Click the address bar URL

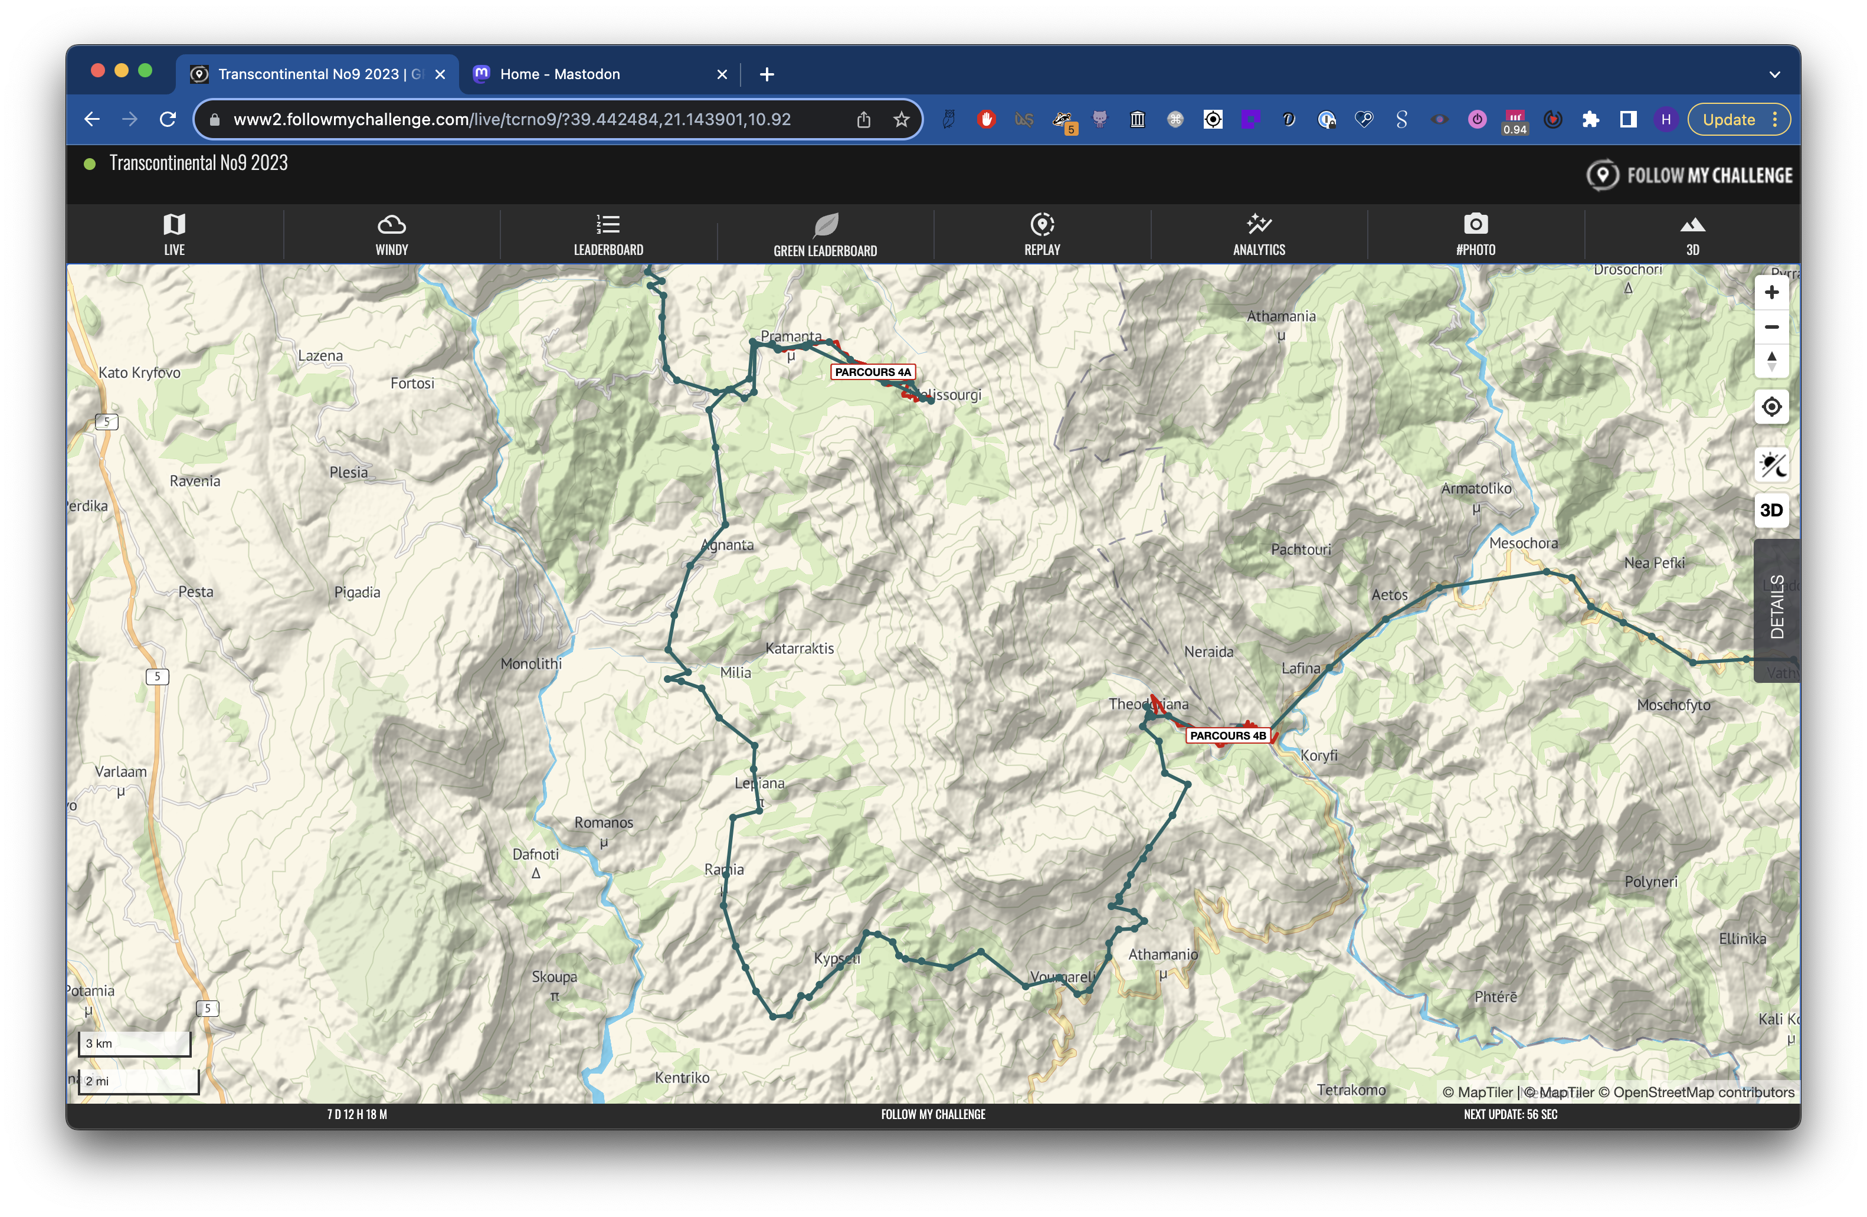[x=512, y=119]
